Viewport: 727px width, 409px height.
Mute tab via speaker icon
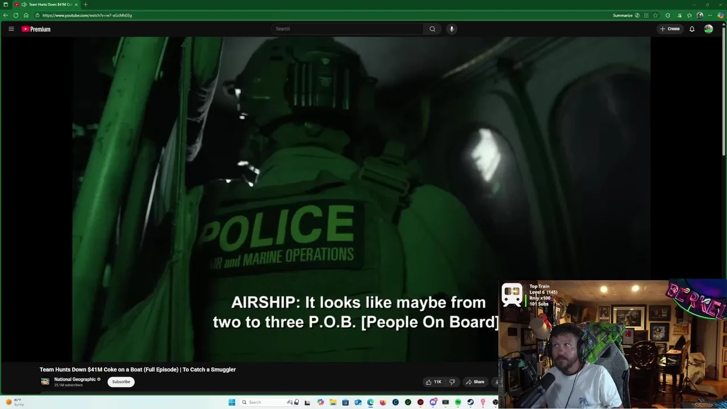tap(24, 5)
